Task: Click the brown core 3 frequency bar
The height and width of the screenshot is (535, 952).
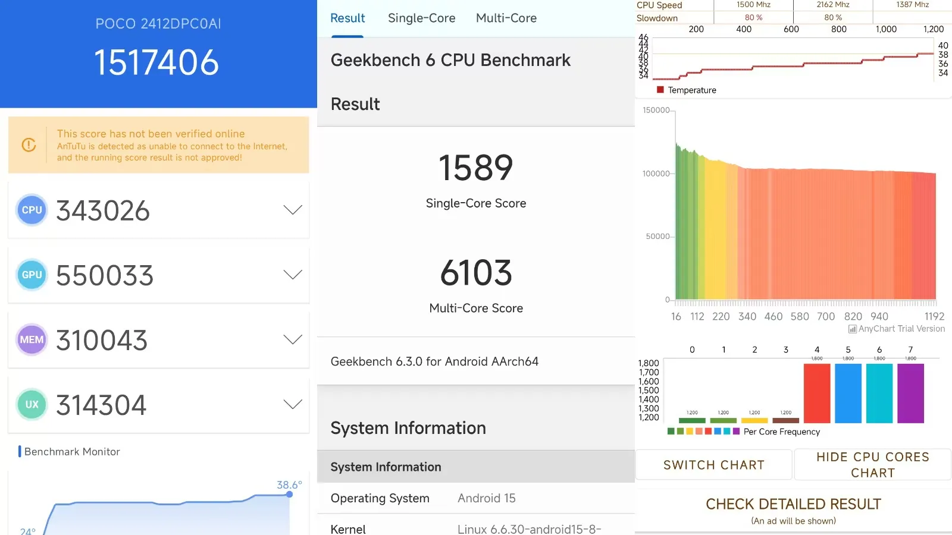Action: tap(786, 420)
